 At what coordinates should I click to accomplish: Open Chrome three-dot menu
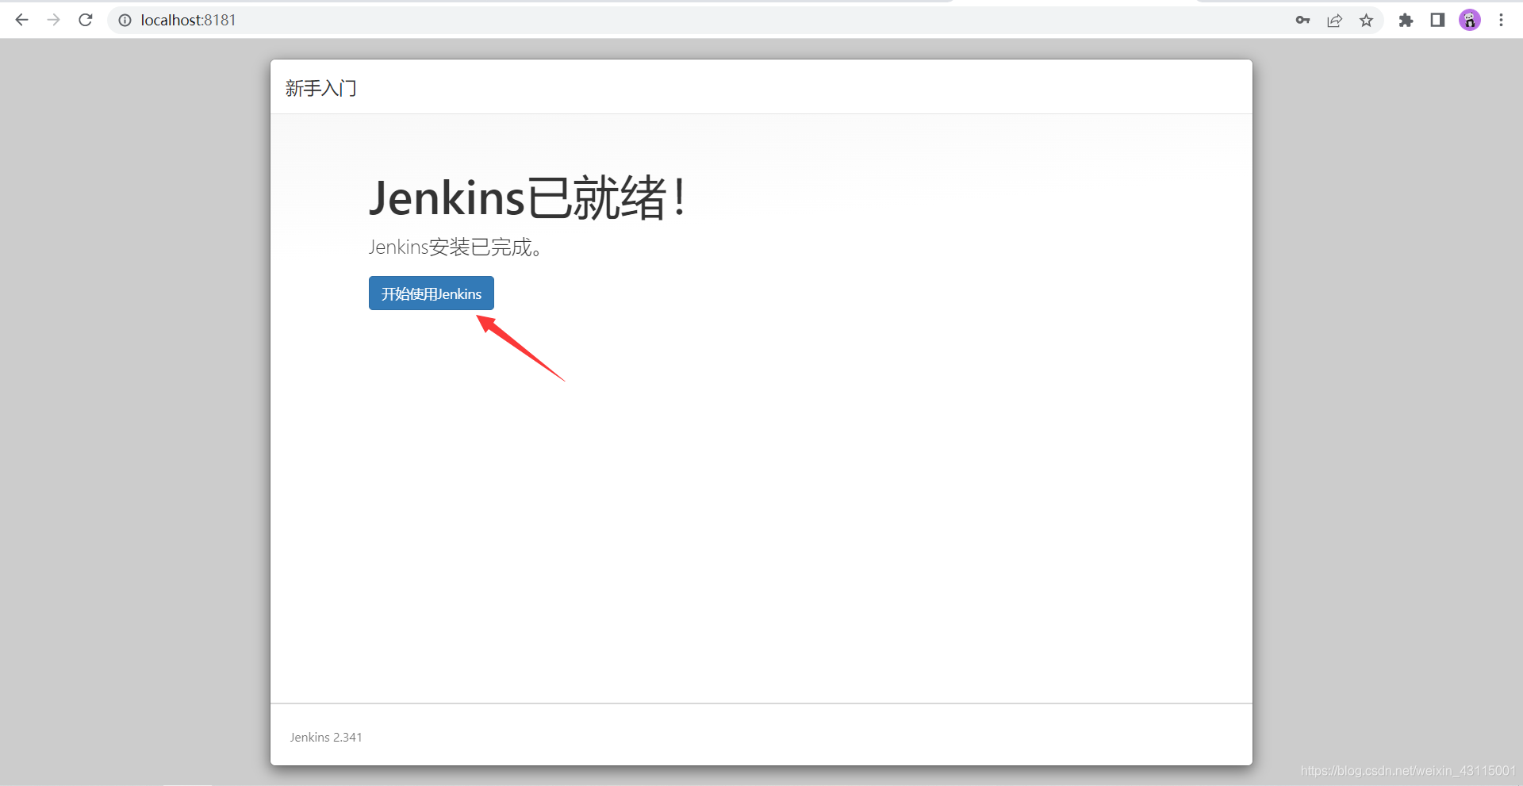click(1501, 20)
